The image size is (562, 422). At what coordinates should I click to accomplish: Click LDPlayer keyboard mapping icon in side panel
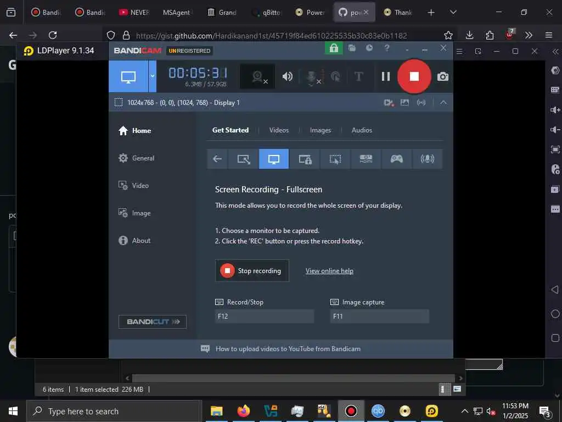pos(555,90)
